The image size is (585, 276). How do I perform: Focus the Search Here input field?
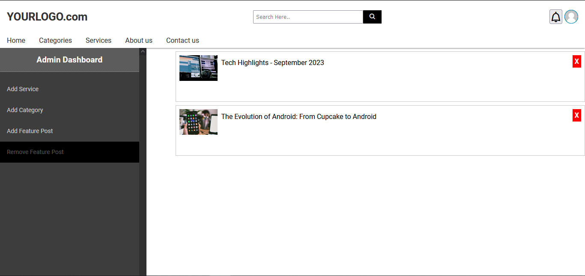point(308,17)
